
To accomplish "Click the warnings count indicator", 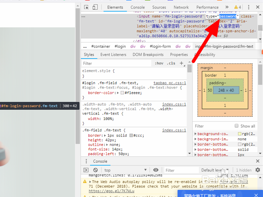I will tap(238, 7).
